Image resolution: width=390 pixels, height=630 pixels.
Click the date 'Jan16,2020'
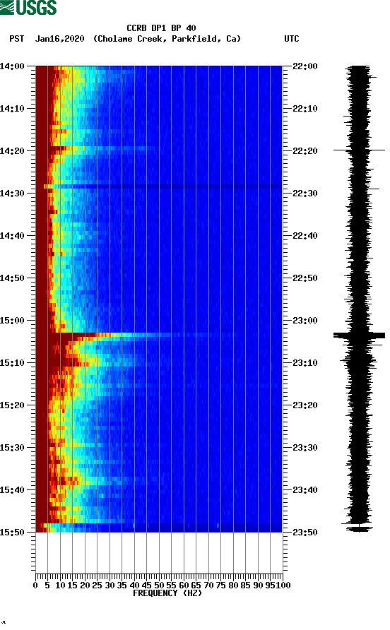pos(60,39)
